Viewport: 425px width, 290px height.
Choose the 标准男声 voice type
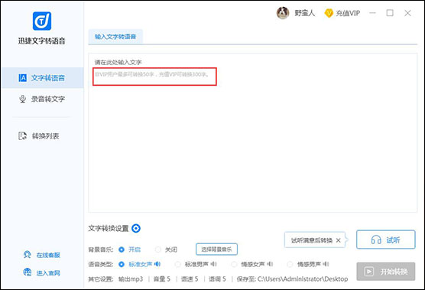[178, 264]
